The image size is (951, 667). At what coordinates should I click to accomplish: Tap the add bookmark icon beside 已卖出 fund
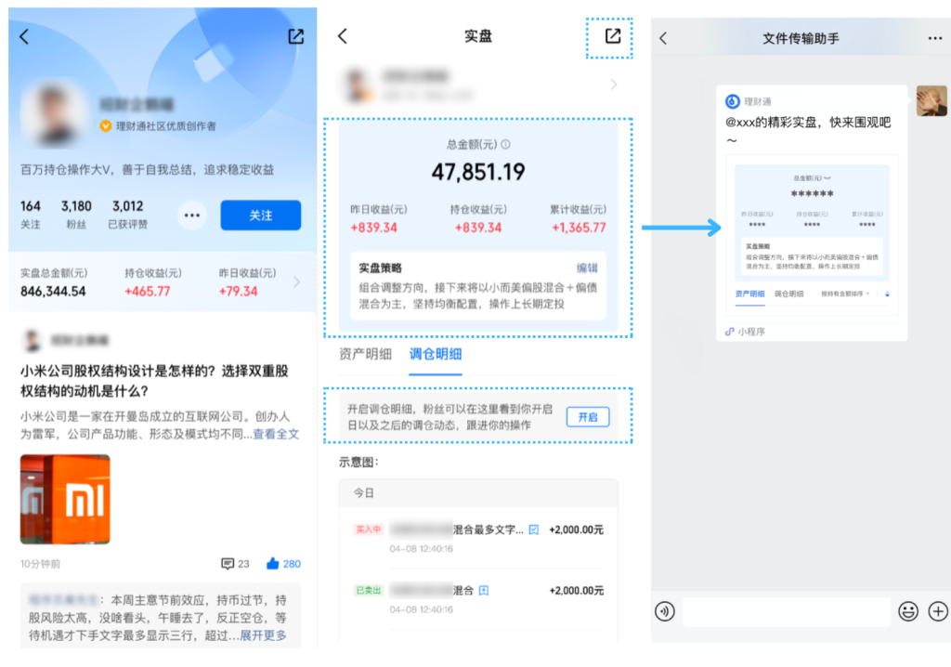484,590
